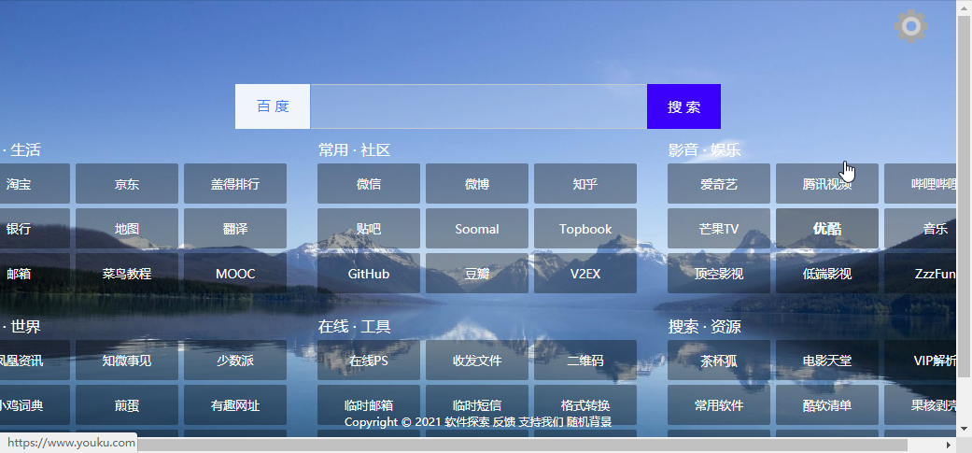Image resolution: width=972 pixels, height=453 pixels.
Task: Open the ZzzFun shortcut
Action: pos(921,274)
